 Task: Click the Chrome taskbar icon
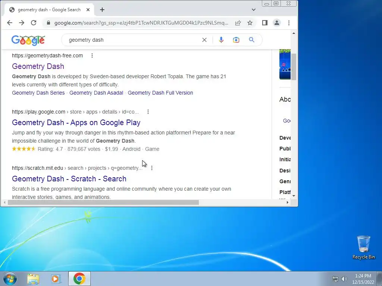click(x=79, y=279)
